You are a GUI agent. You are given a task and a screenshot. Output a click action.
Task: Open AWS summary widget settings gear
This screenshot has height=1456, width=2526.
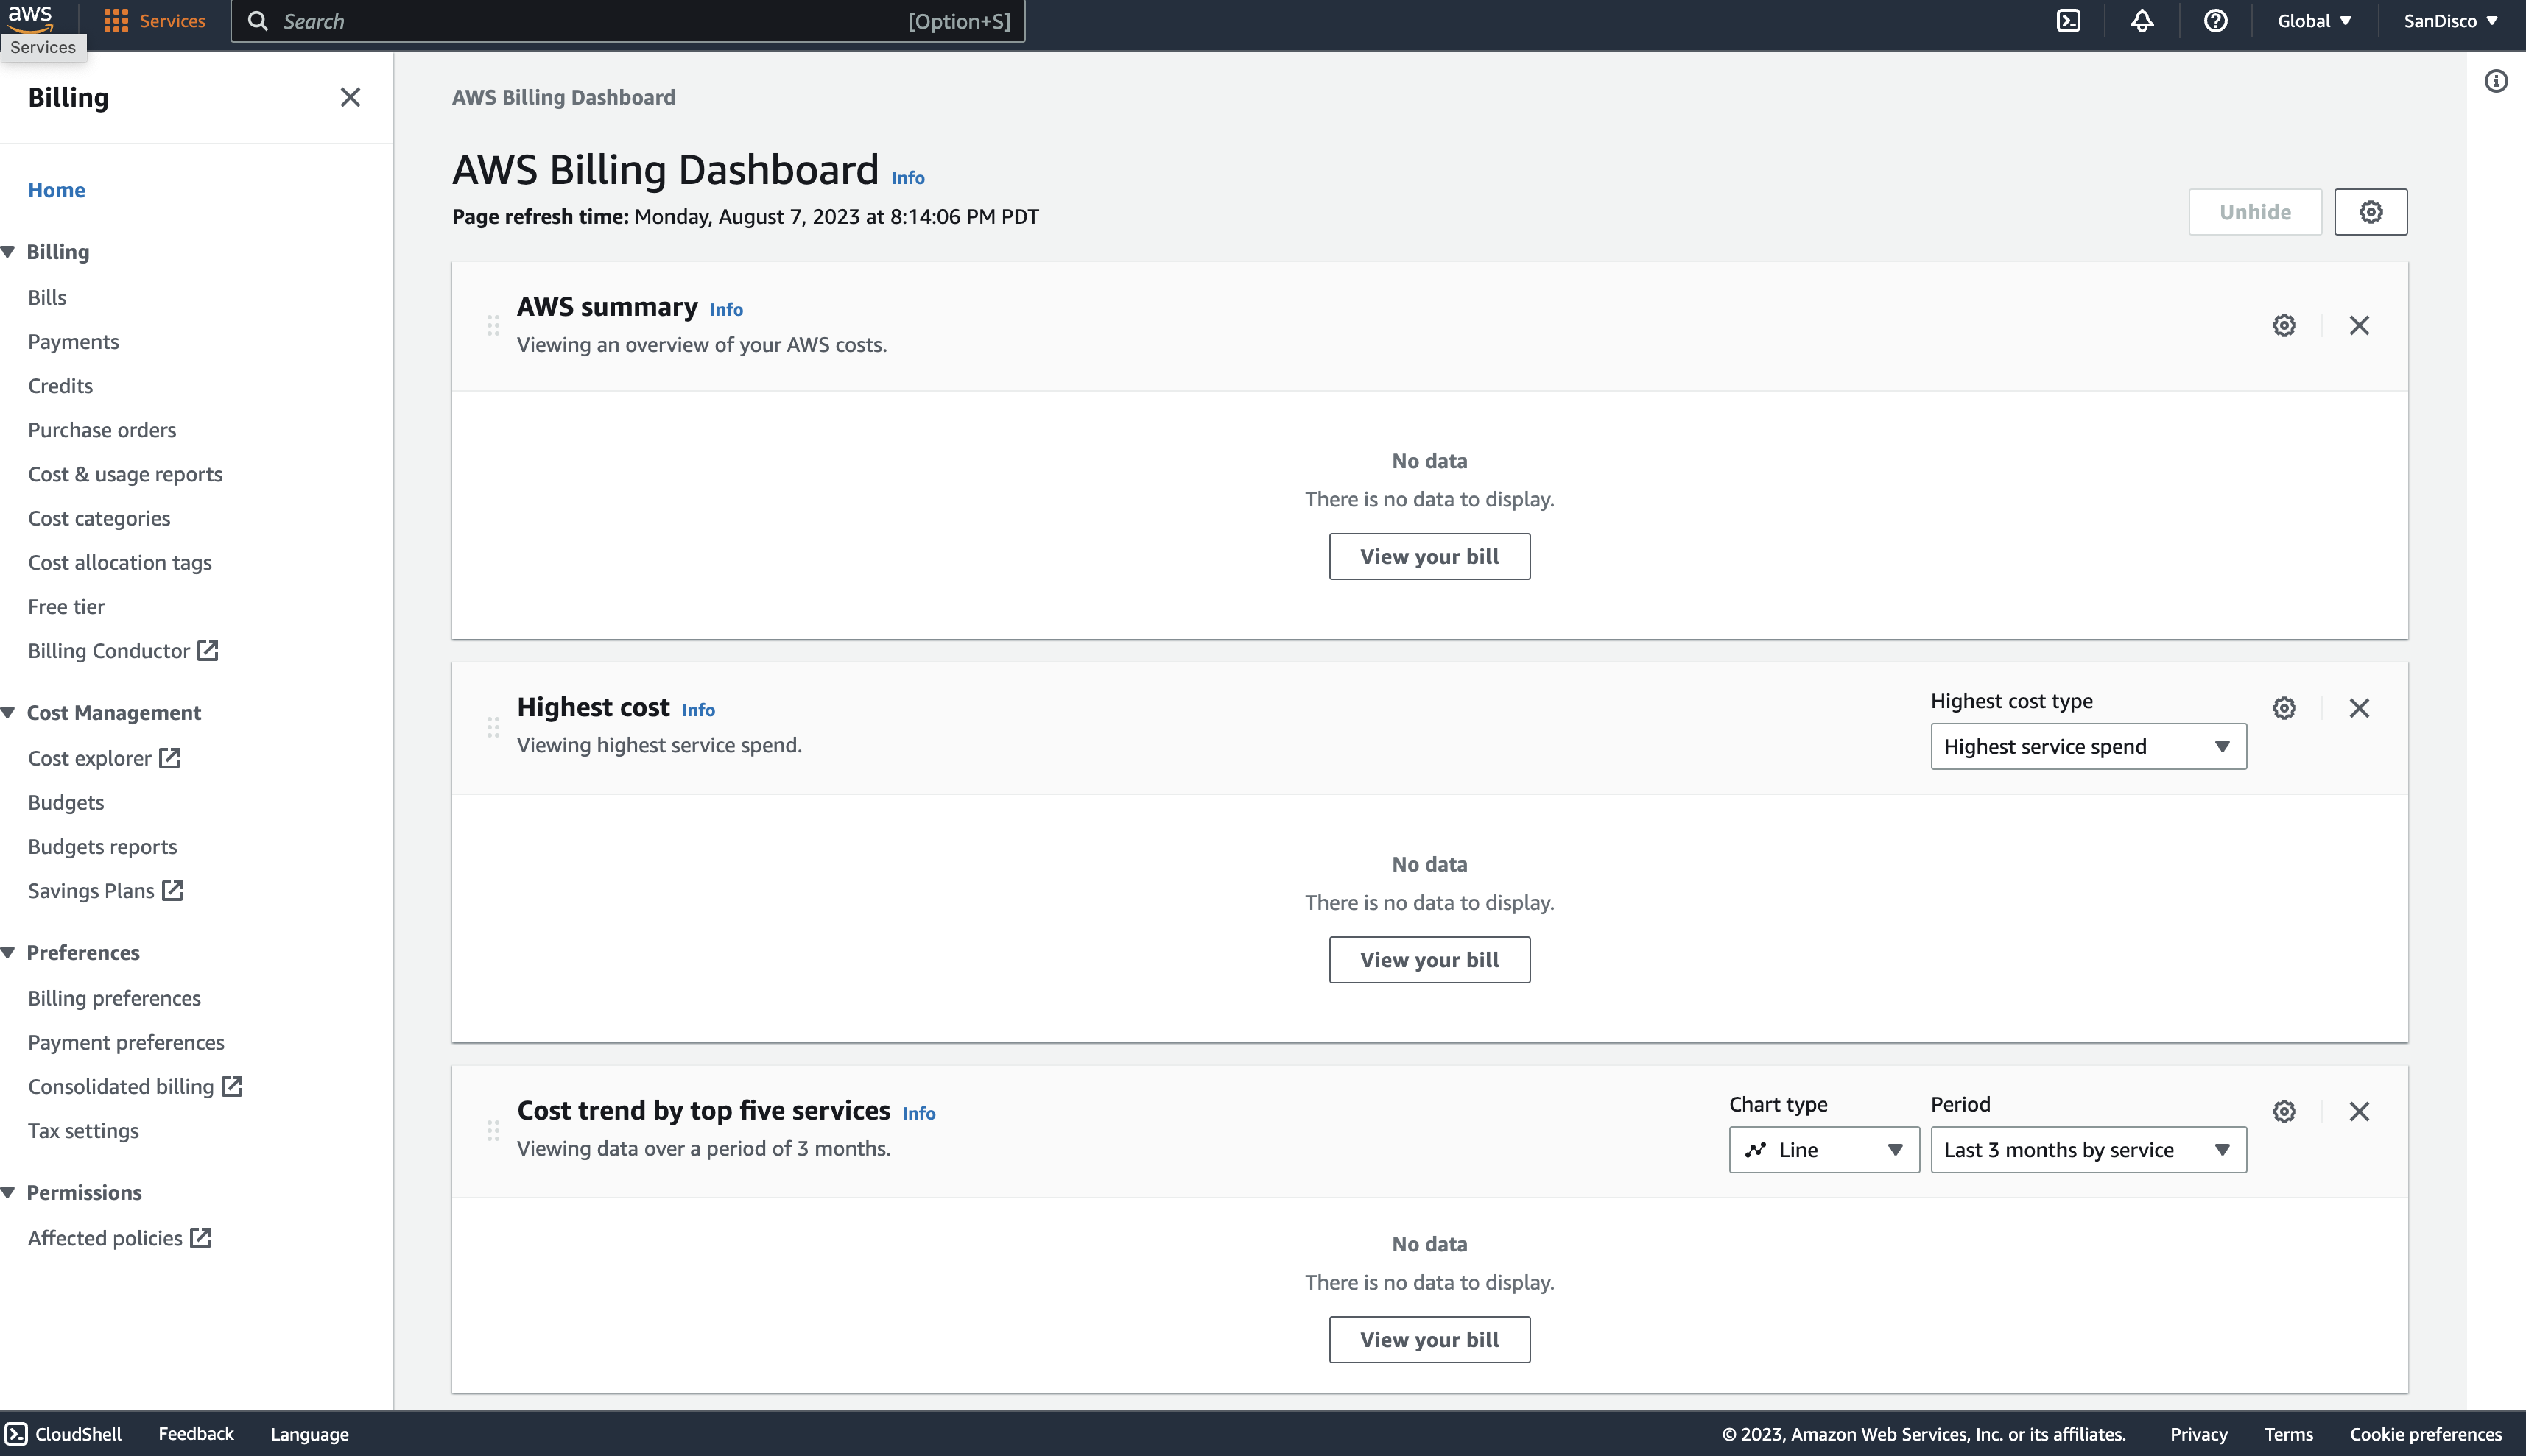[2284, 325]
